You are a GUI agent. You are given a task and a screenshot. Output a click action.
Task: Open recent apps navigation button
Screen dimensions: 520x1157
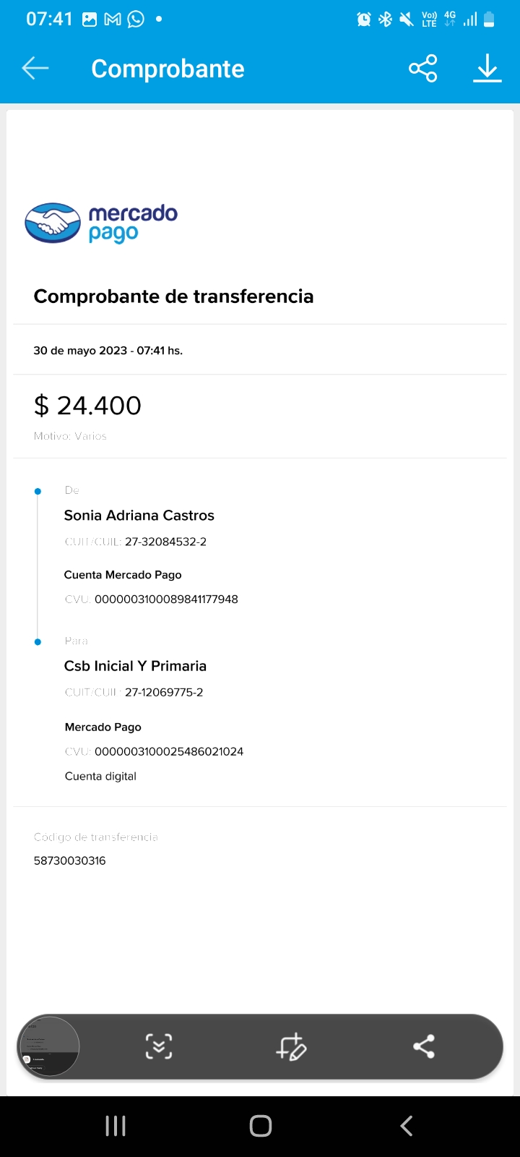[x=116, y=1126]
